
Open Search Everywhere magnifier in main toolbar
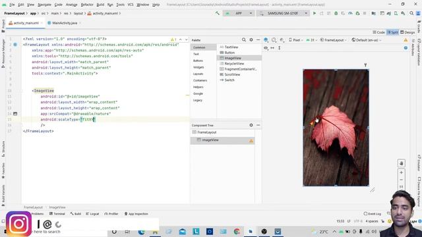click(x=411, y=13)
